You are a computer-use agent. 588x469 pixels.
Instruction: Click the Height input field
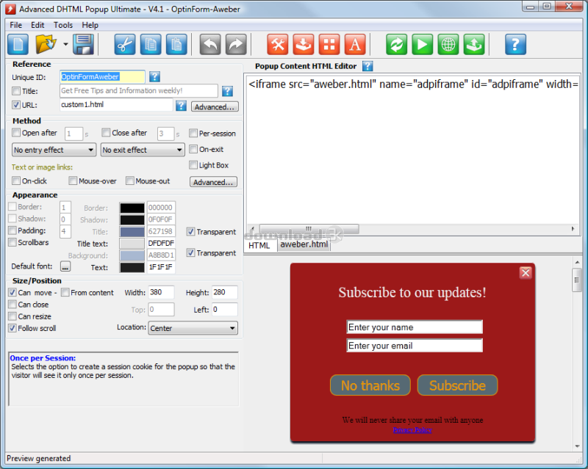pos(225,292)
